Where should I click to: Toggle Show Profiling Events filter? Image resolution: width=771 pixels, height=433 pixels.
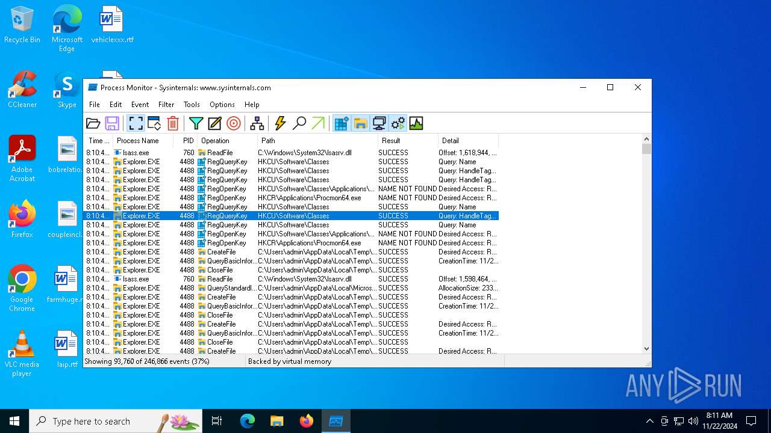pos(416,123)
